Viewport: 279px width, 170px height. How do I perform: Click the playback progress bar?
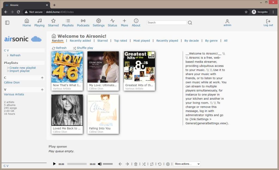click(77, 164)
